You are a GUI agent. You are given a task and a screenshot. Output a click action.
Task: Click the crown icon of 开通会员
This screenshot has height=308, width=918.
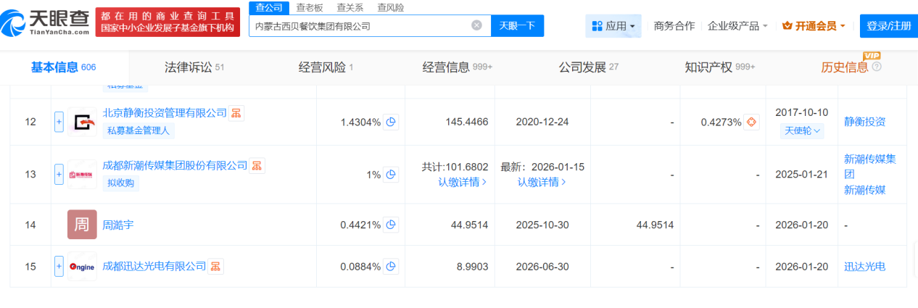tap(787, 25)
